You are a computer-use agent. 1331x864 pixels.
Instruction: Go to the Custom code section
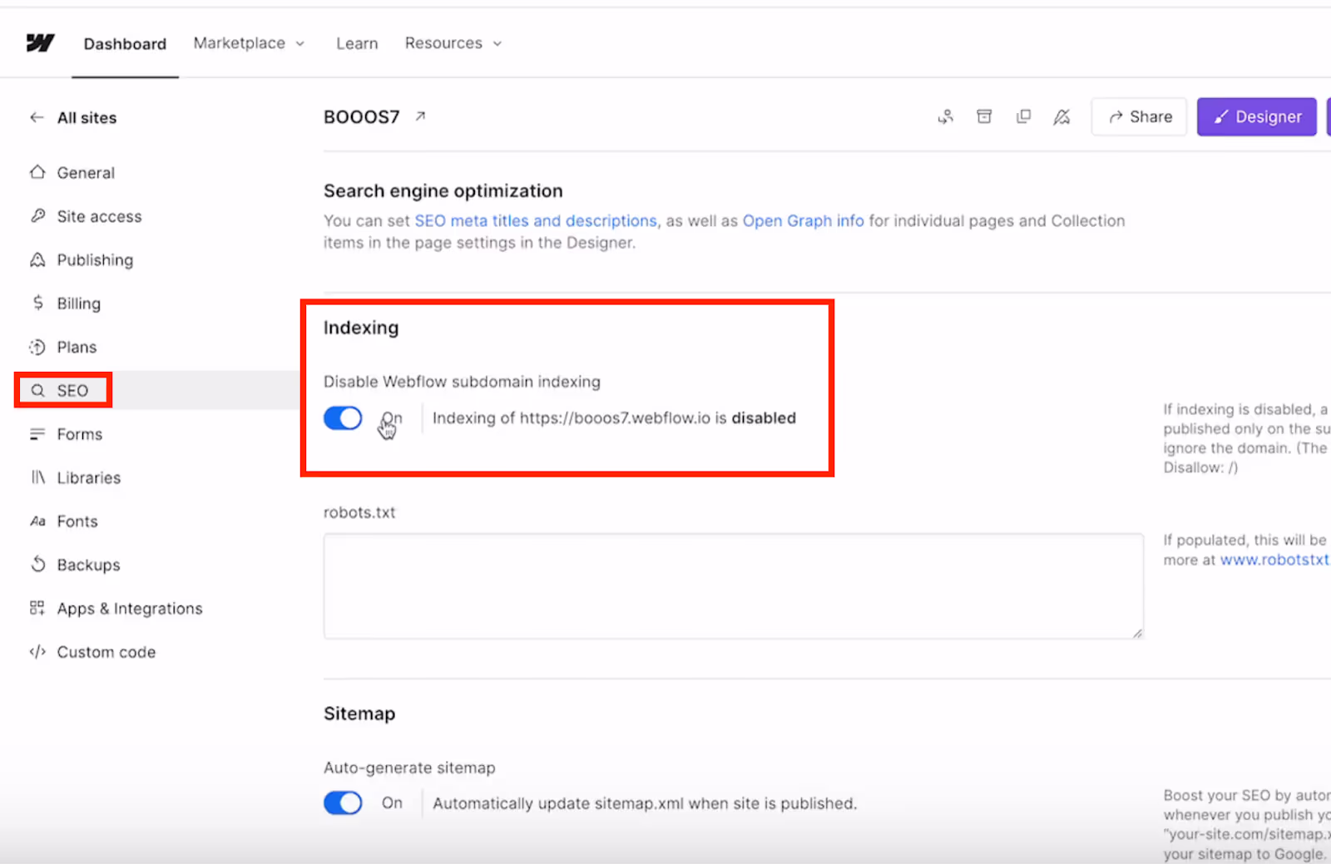(x=106, y=652)
